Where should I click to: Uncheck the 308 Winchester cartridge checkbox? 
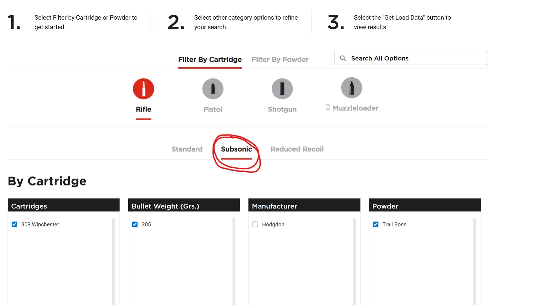(x=15, y=224)
